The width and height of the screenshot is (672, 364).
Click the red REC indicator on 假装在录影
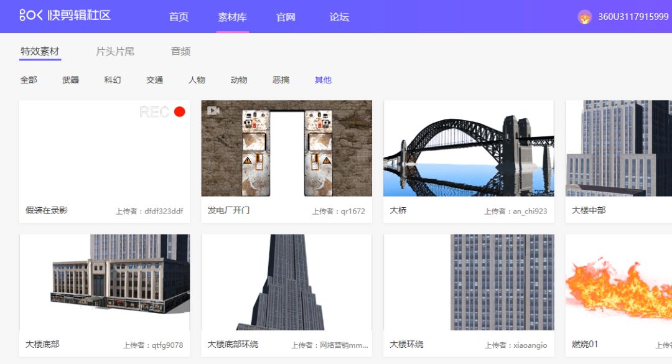pyautogui.click(x=180, y=112)
